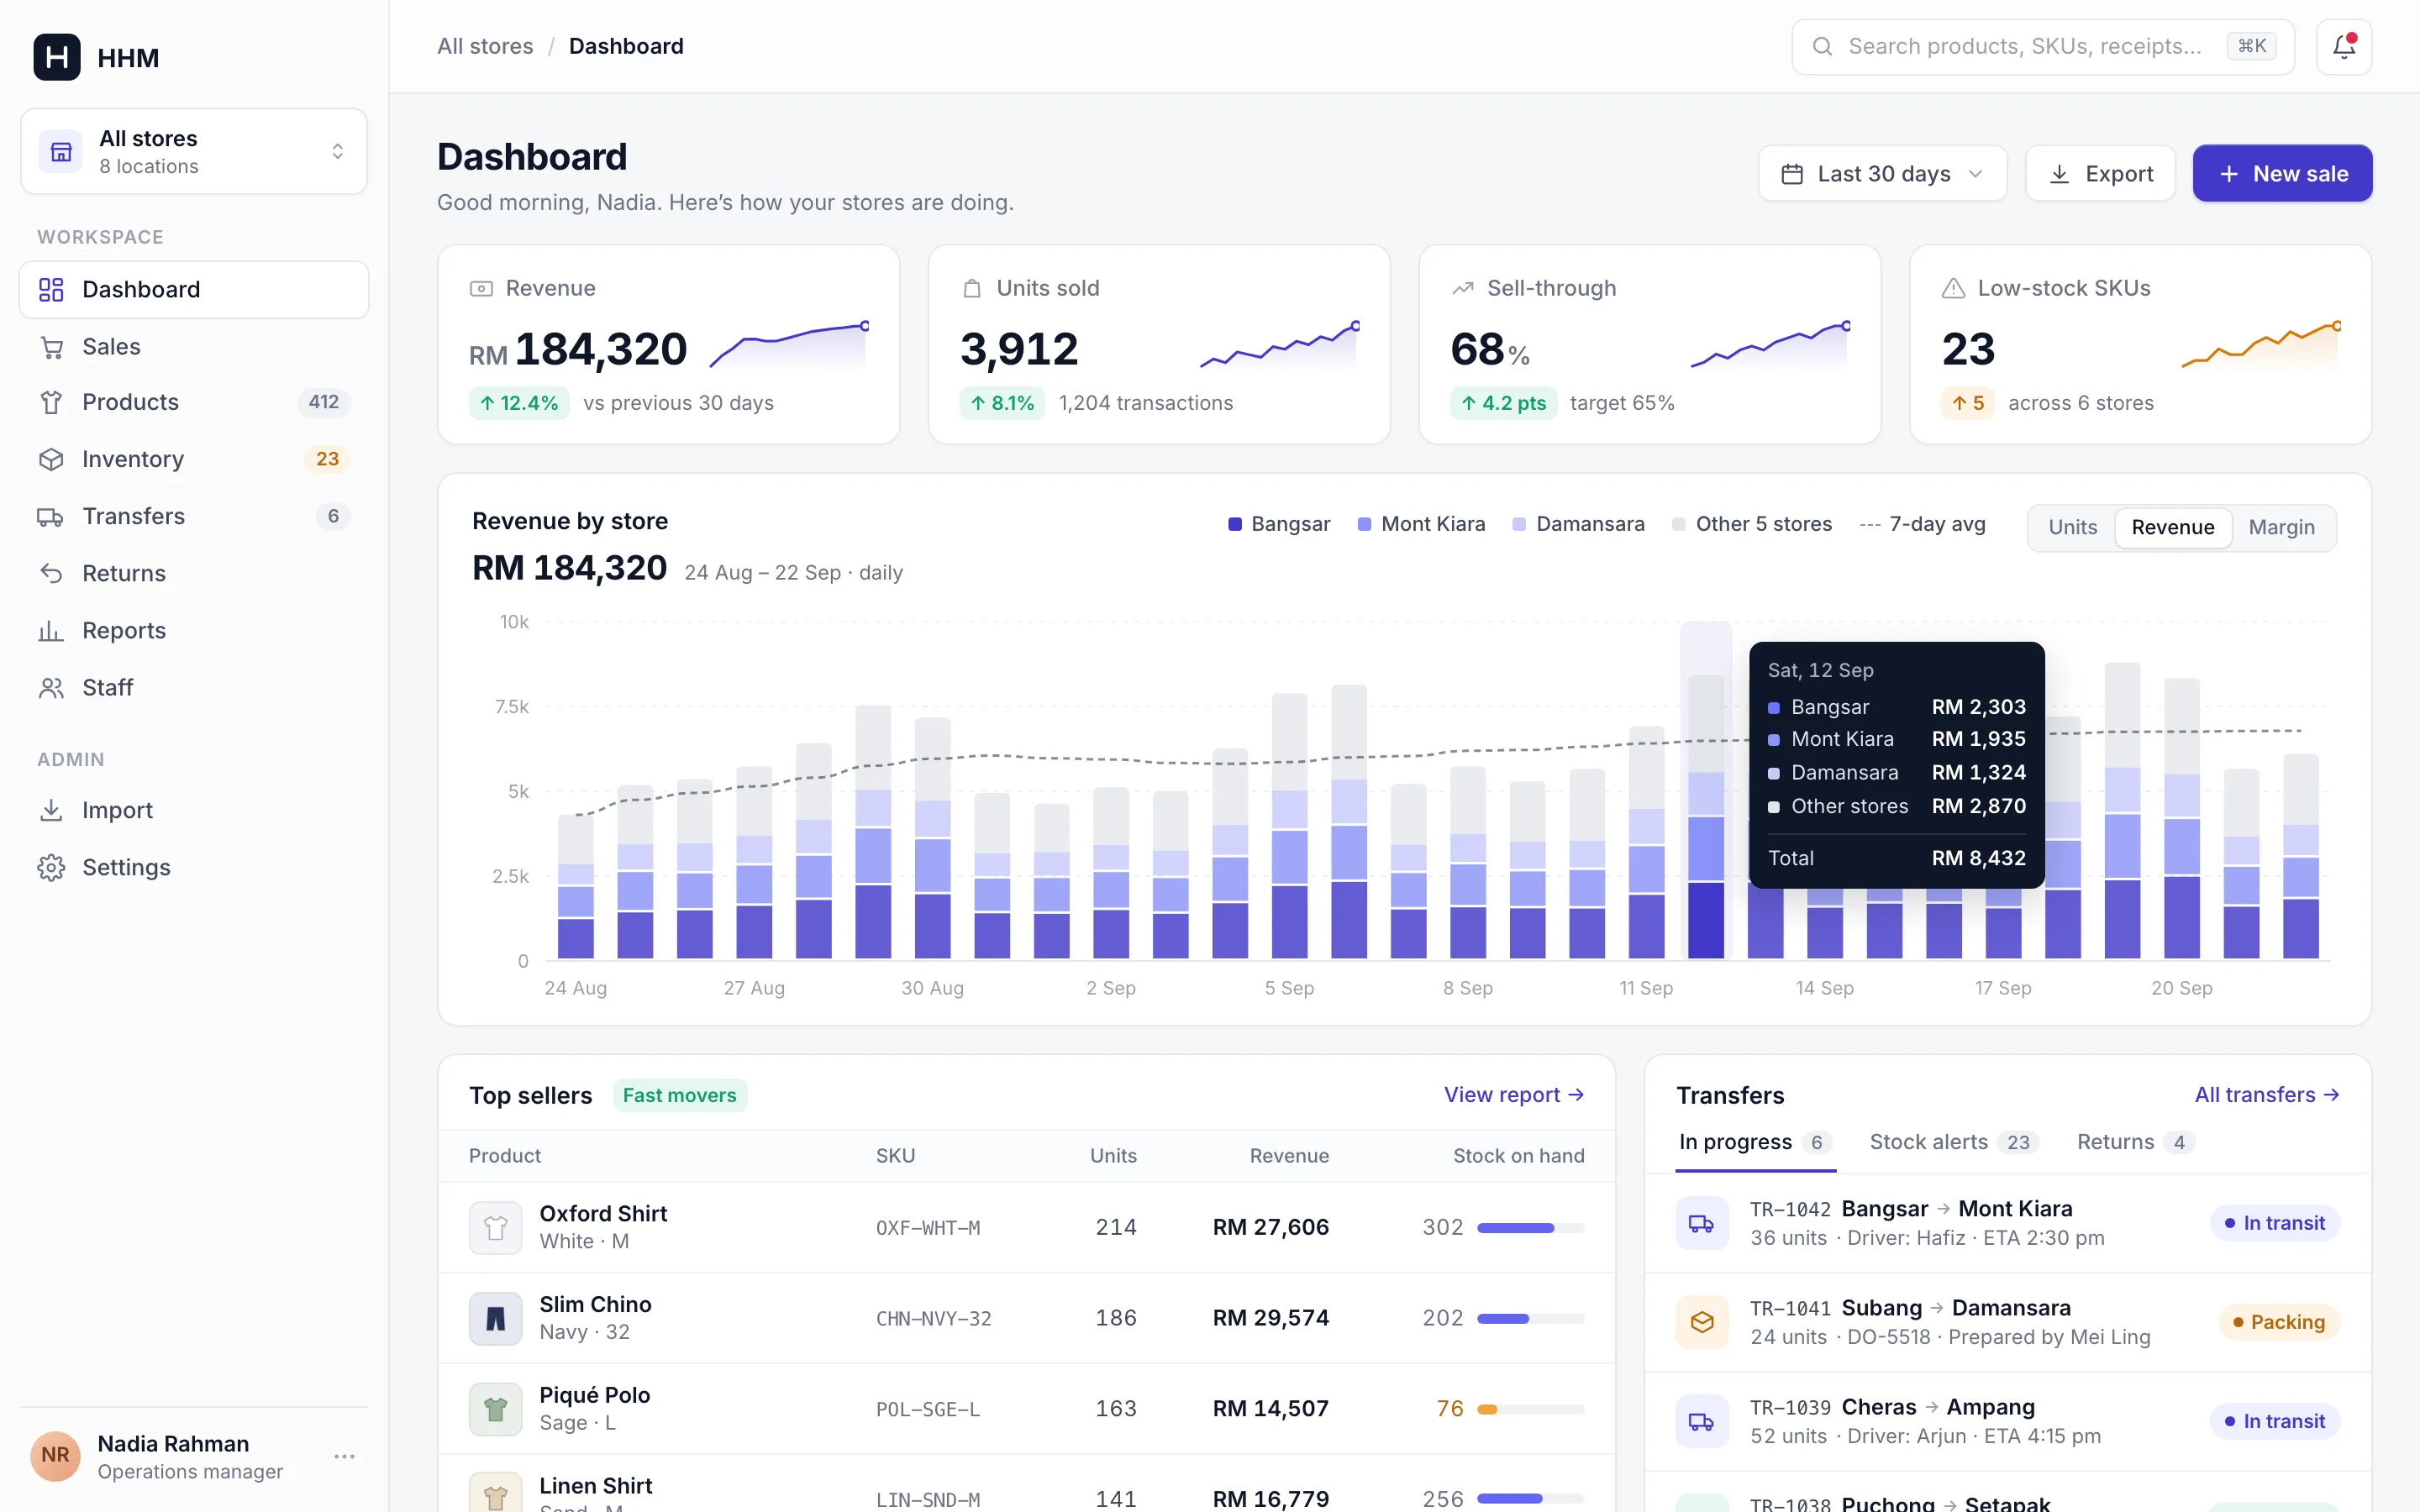Open the Last 30 days date dropdown
The width and height of the screenshot is (2420, 1512).
click(x=1882, y=174)
